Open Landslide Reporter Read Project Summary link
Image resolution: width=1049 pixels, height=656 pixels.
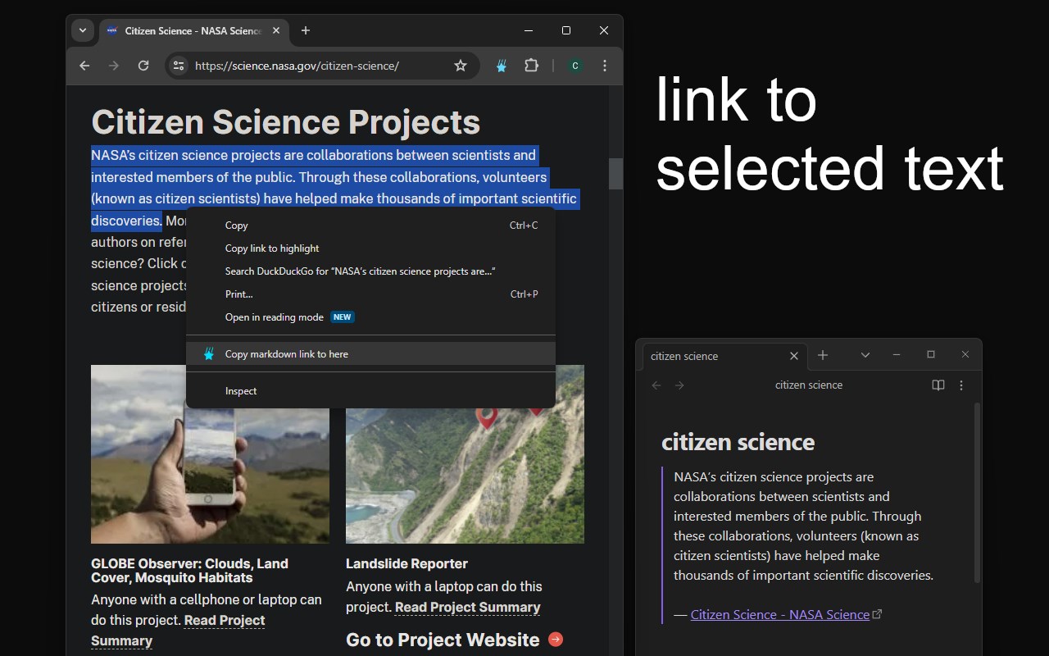467,608
